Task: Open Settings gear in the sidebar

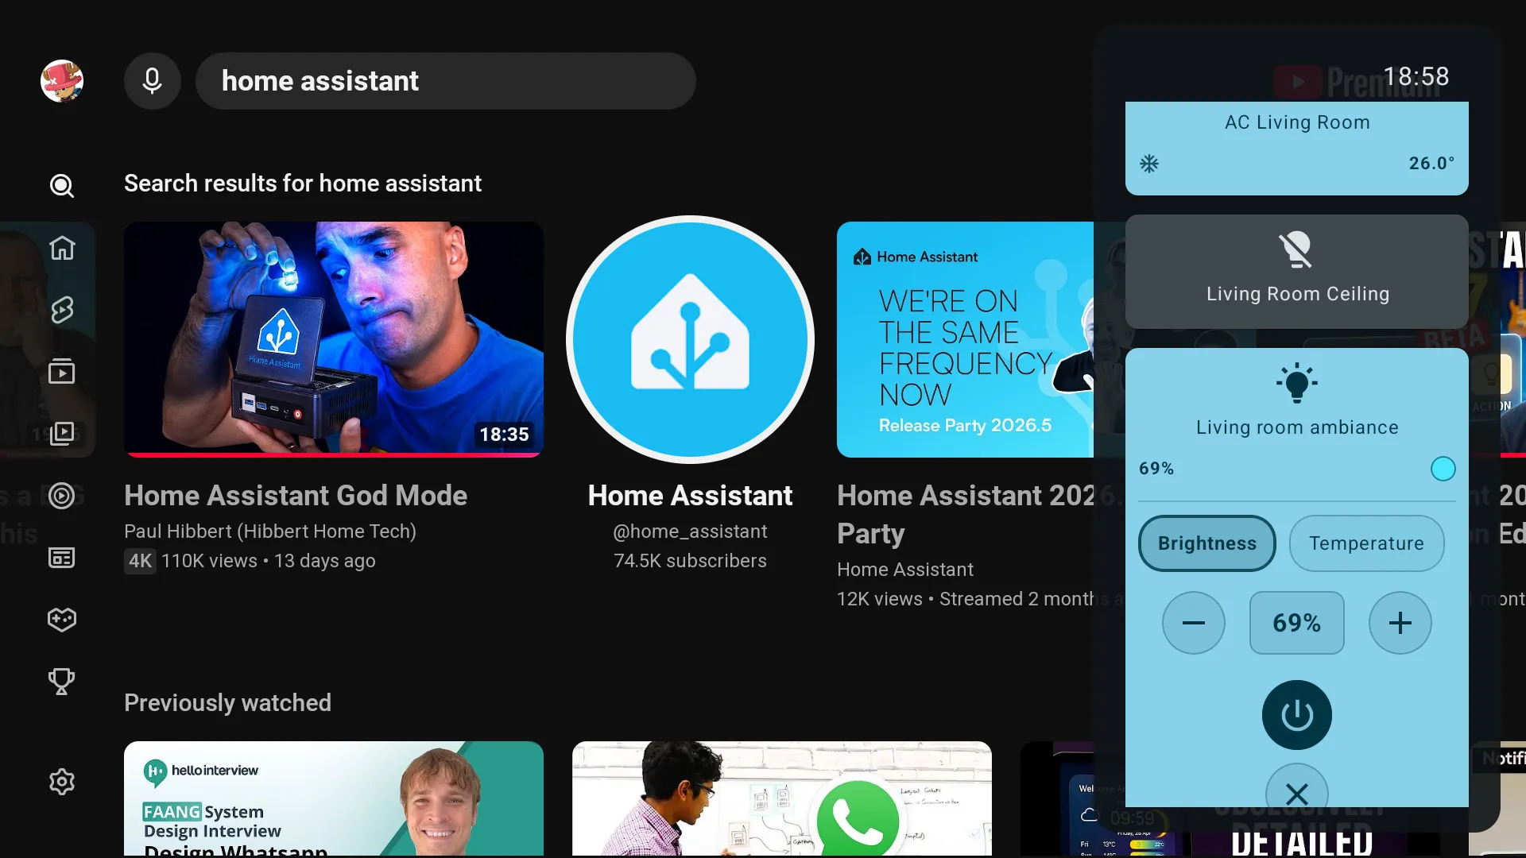Action: click(x=62, y=782)
